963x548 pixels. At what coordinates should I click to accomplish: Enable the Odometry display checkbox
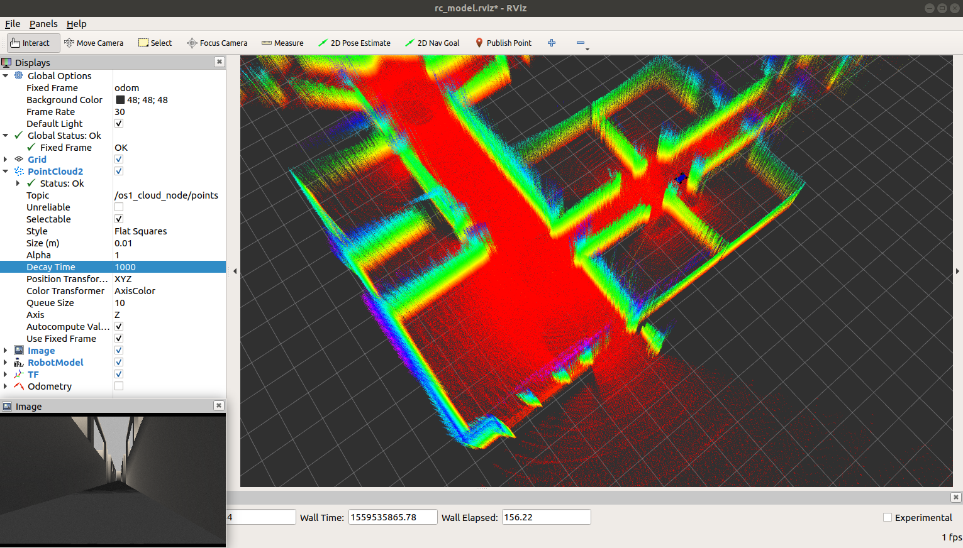pyautogui.click(x=119, y=386)
